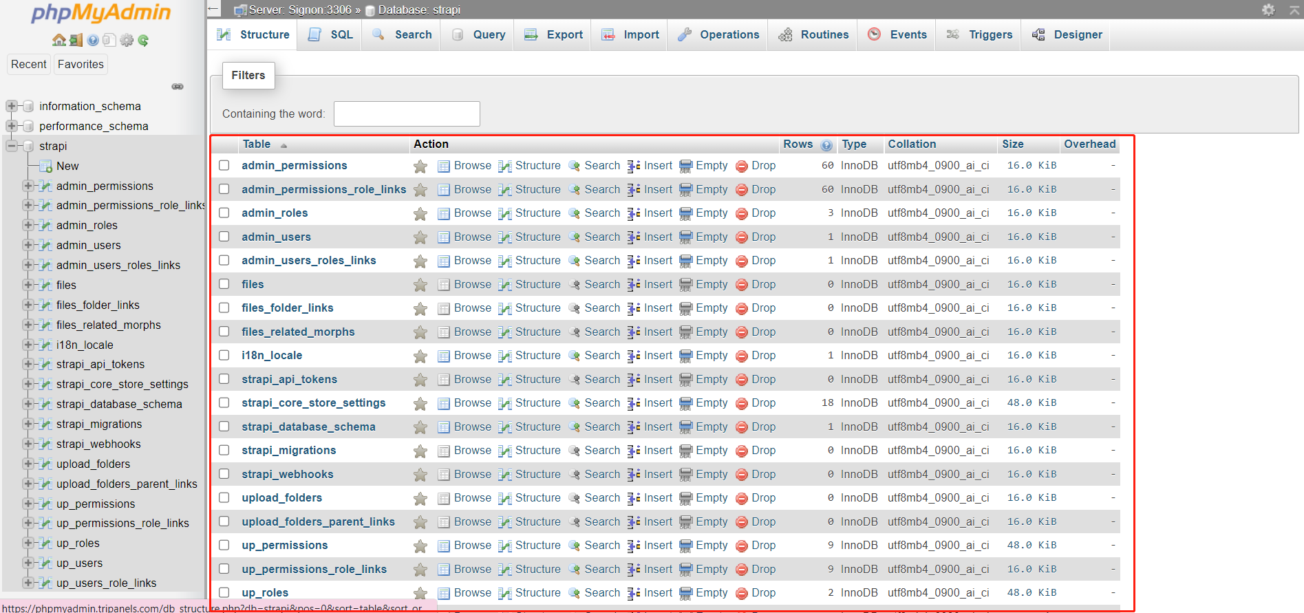This screenshot has height=613, width=1304.
Task: Select upload_folders_parent_links checkbox
Action: 224,521
